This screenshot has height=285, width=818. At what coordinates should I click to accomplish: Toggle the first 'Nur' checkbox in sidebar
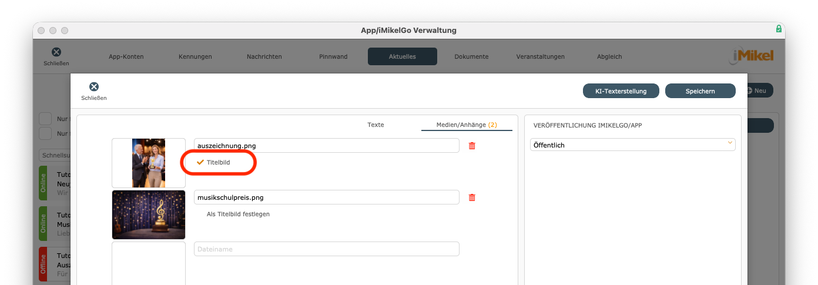pos(45,118)
